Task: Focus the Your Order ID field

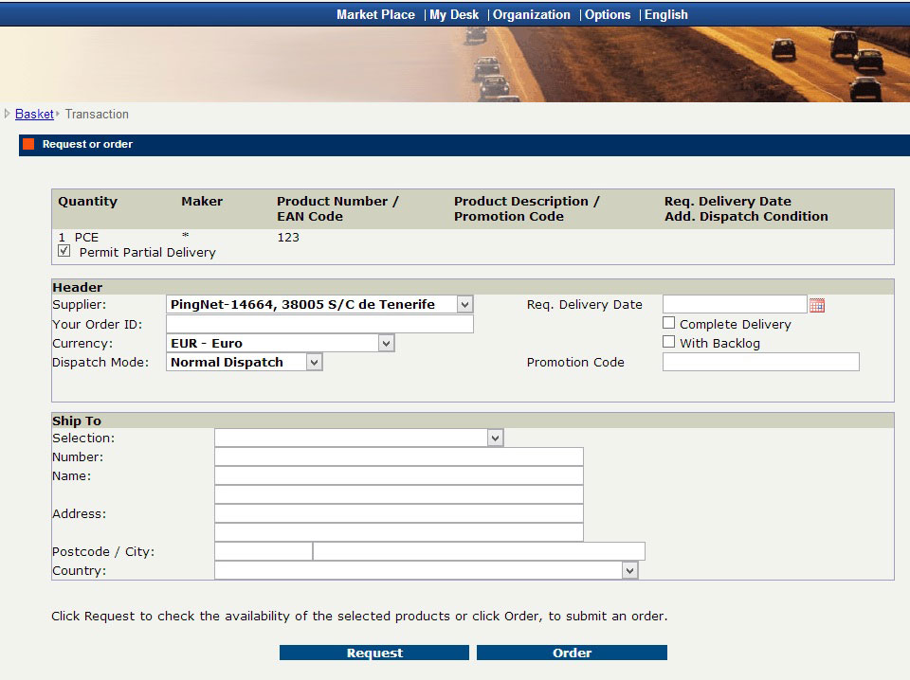Action: tap(319, 324)
